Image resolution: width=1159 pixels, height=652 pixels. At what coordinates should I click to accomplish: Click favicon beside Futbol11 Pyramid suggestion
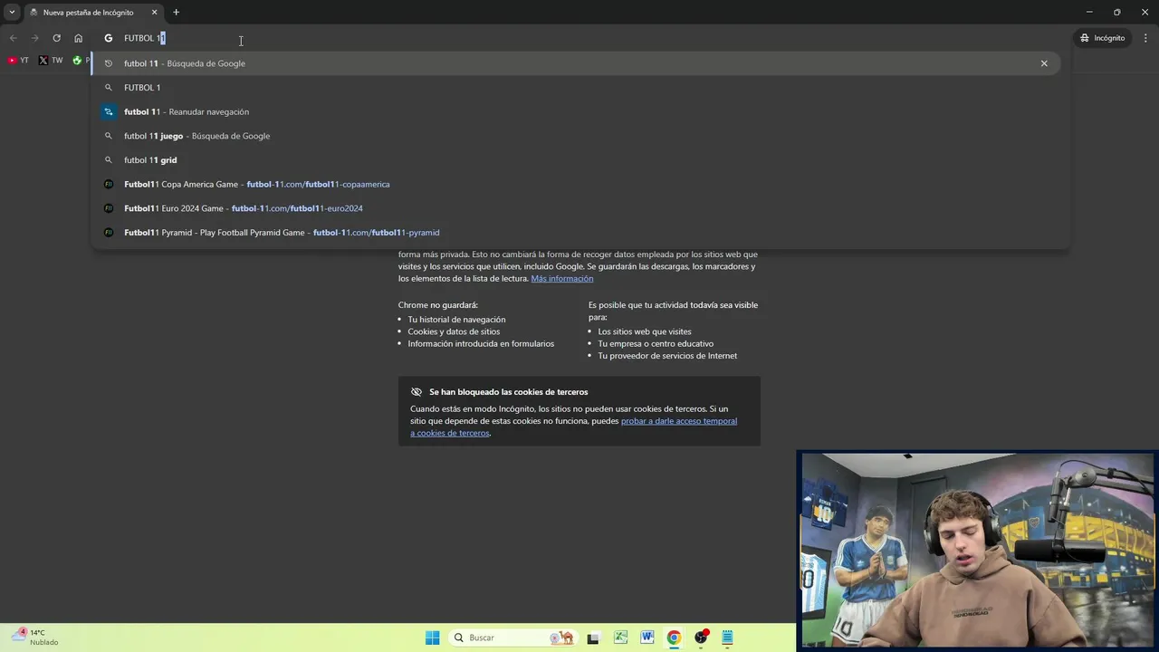(109, 233)
